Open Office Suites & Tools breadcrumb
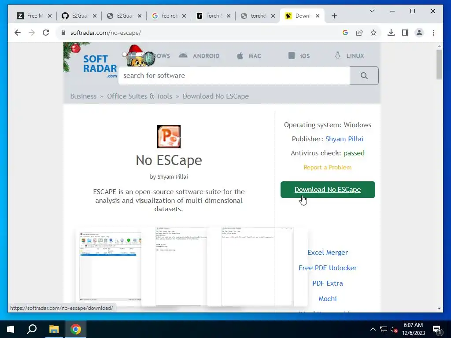Viewport: 451px width, 338px height. point(140,96)
